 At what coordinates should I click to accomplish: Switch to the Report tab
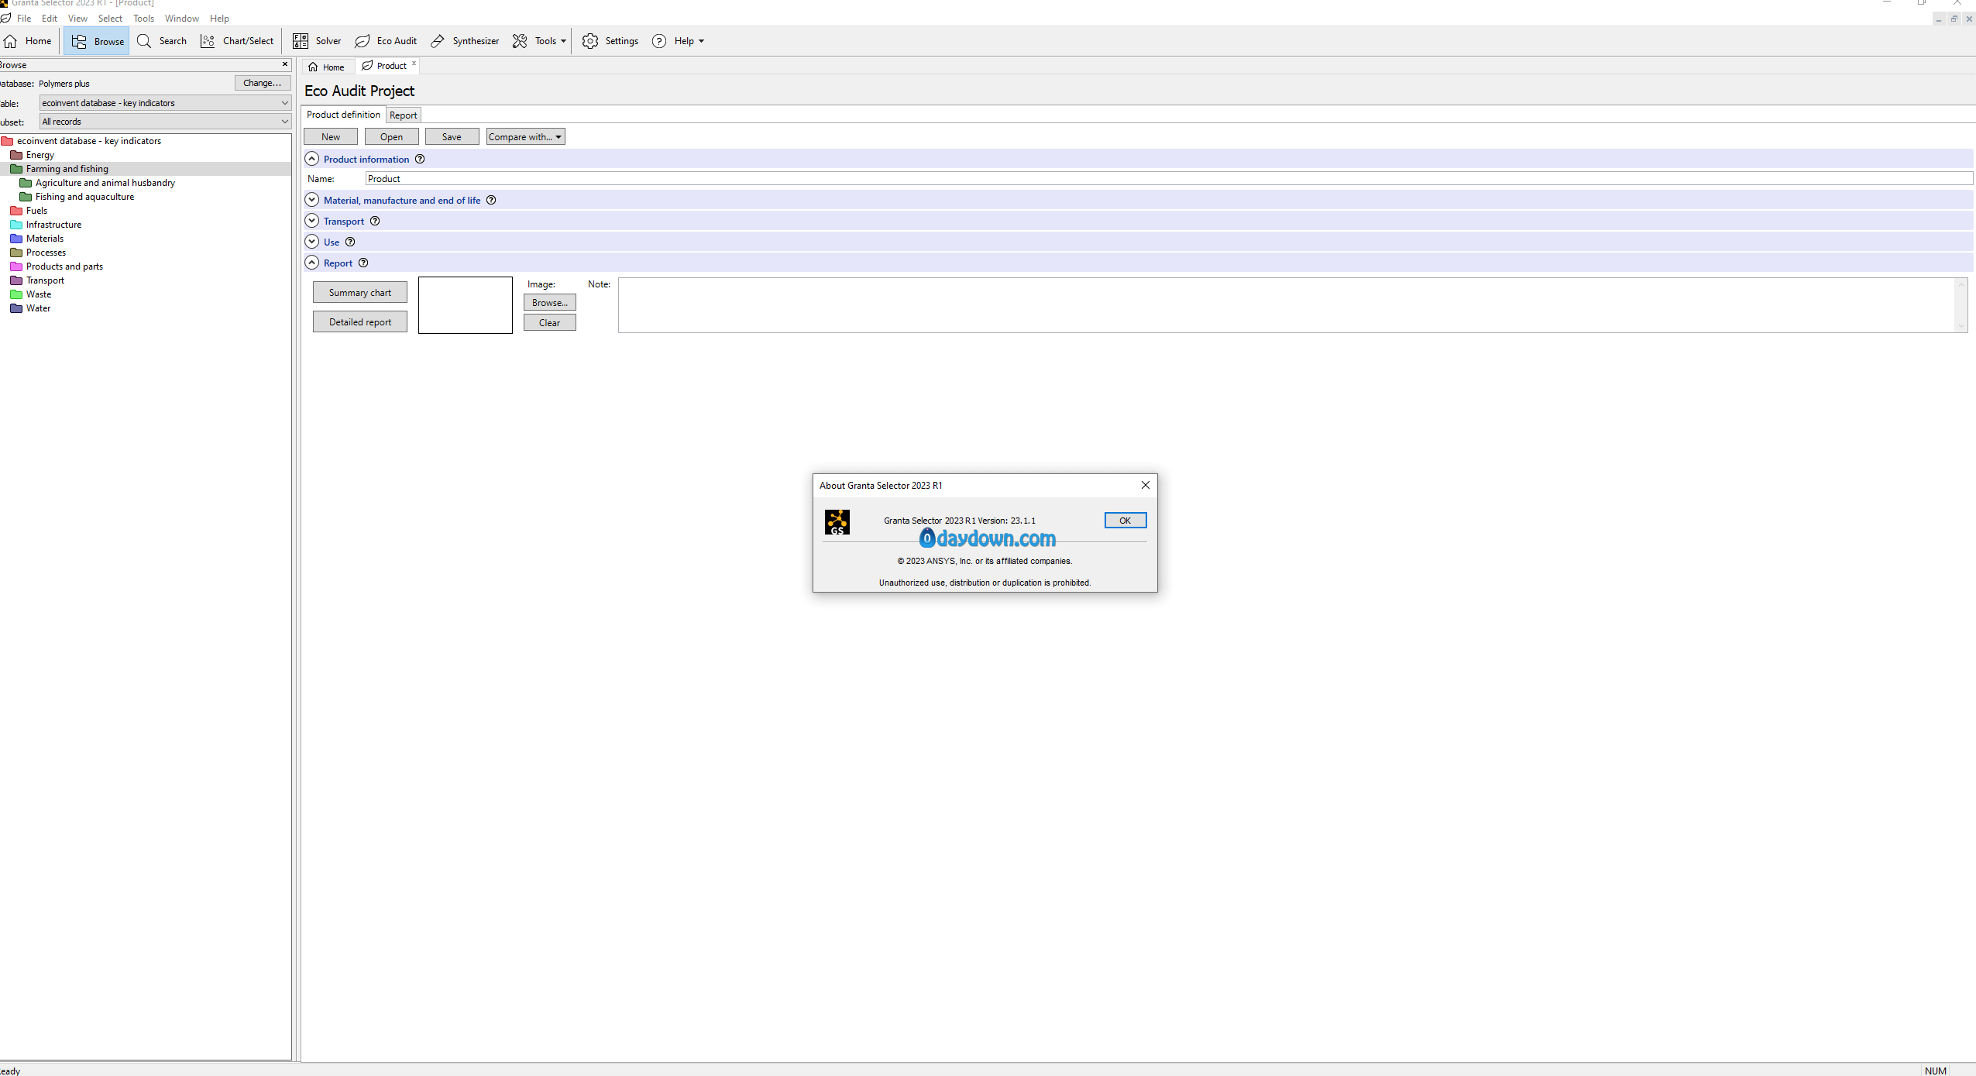pos(403,115)
